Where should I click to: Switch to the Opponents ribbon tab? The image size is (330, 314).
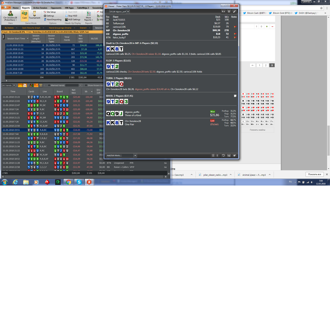(56, 8)
